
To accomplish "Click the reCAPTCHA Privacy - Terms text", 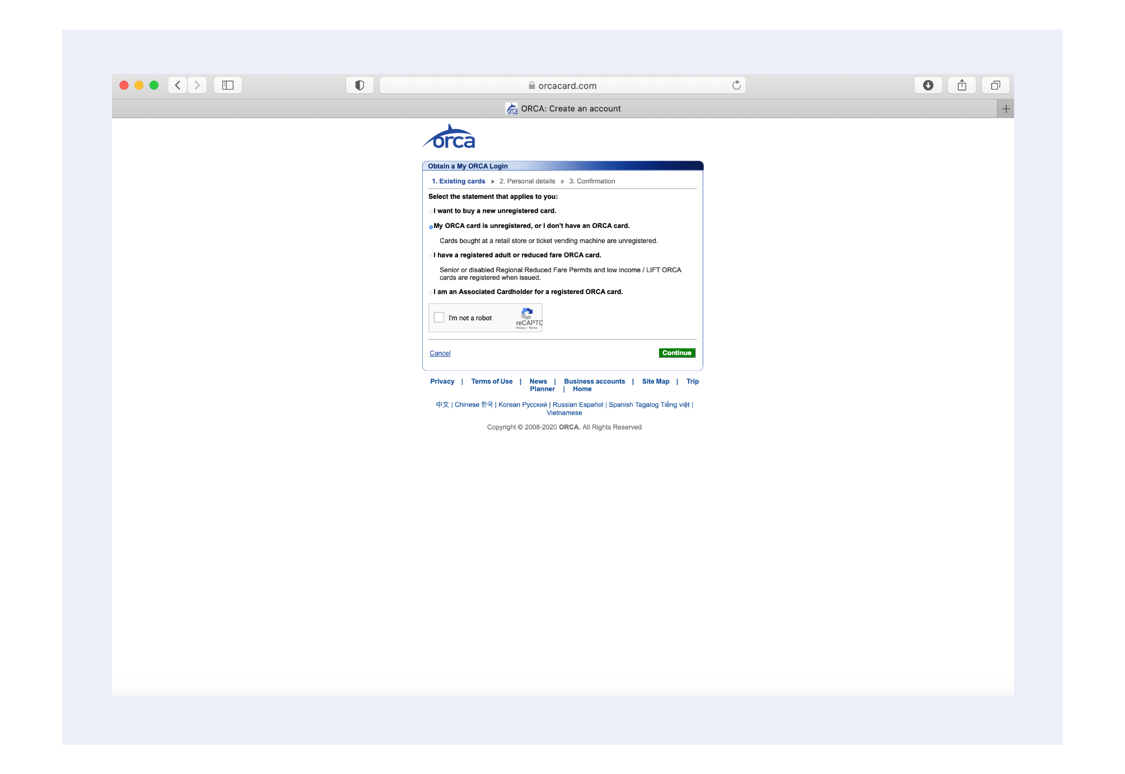I will coord(526,328).
